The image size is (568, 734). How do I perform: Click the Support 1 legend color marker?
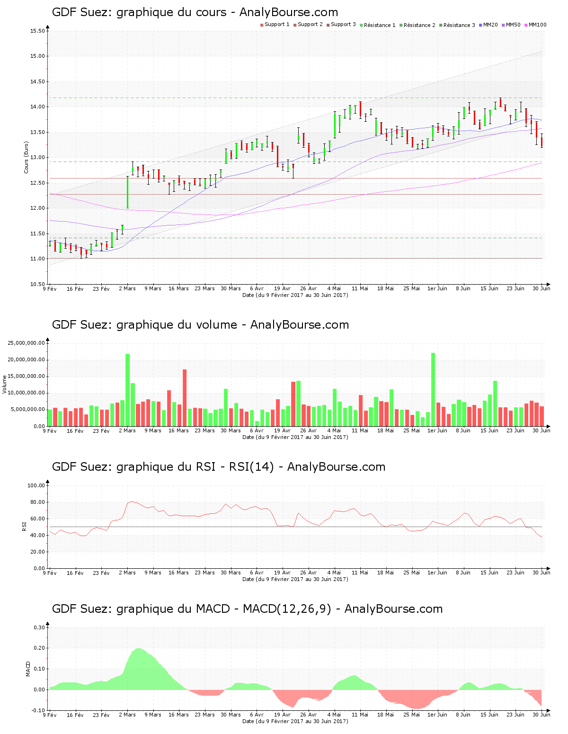262,25
